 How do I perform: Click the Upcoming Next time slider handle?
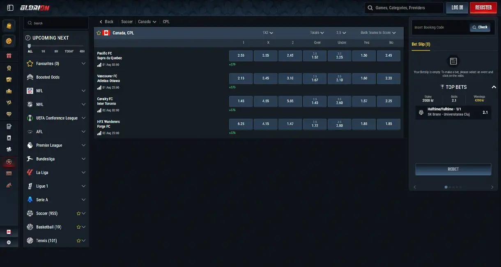tap(29, 46)
